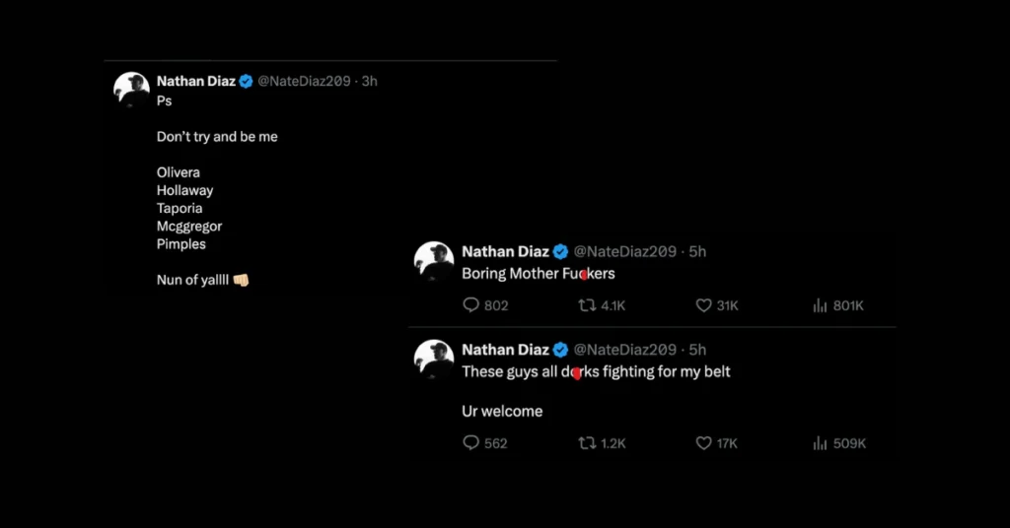The height and width of the screenshot is (528, 1010).
Task: Click the reply icon with 802 replies
Action: (x=471, y=305)
